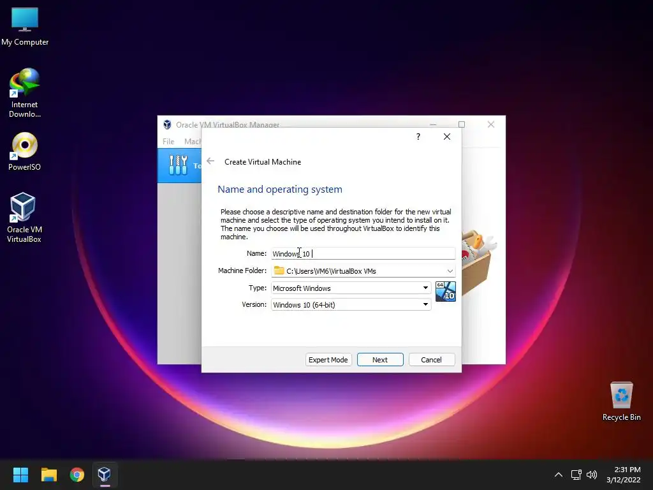Image resolution: width=653 pixels, height=490 pixels.
Task: Open My Computer desktop icon
Action: (25, 27)
